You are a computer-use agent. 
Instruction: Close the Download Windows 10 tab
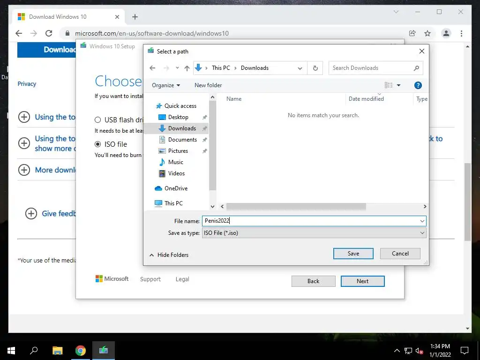pyautogui.click(x=117, y=17)
